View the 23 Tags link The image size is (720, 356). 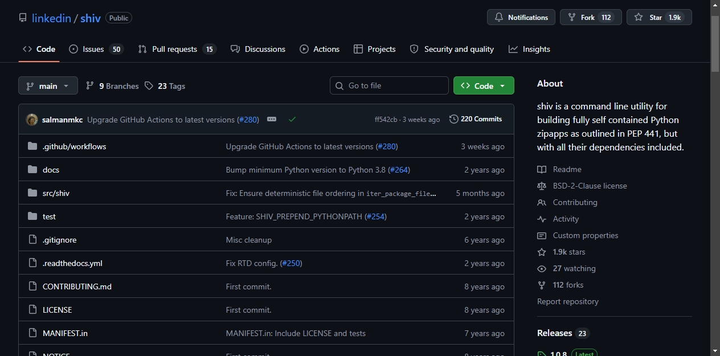click(165, 86)
